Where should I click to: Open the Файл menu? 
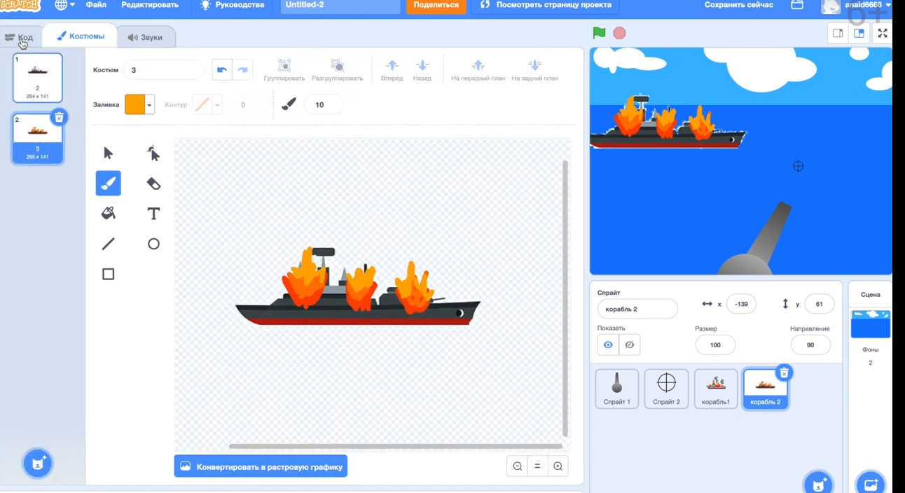(96, 5)
